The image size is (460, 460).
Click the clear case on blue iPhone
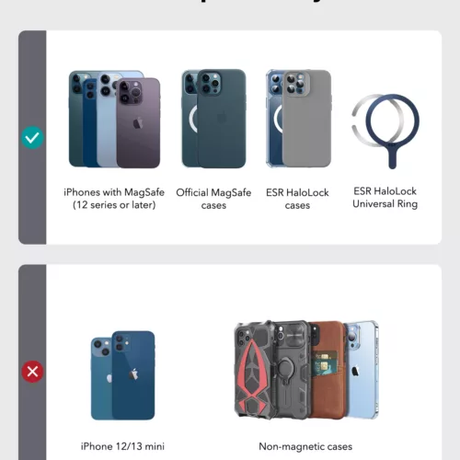362,370
